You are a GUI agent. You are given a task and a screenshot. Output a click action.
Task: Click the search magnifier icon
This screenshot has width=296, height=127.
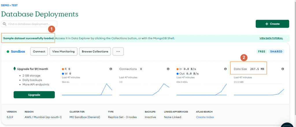click(x=5, y=24)
